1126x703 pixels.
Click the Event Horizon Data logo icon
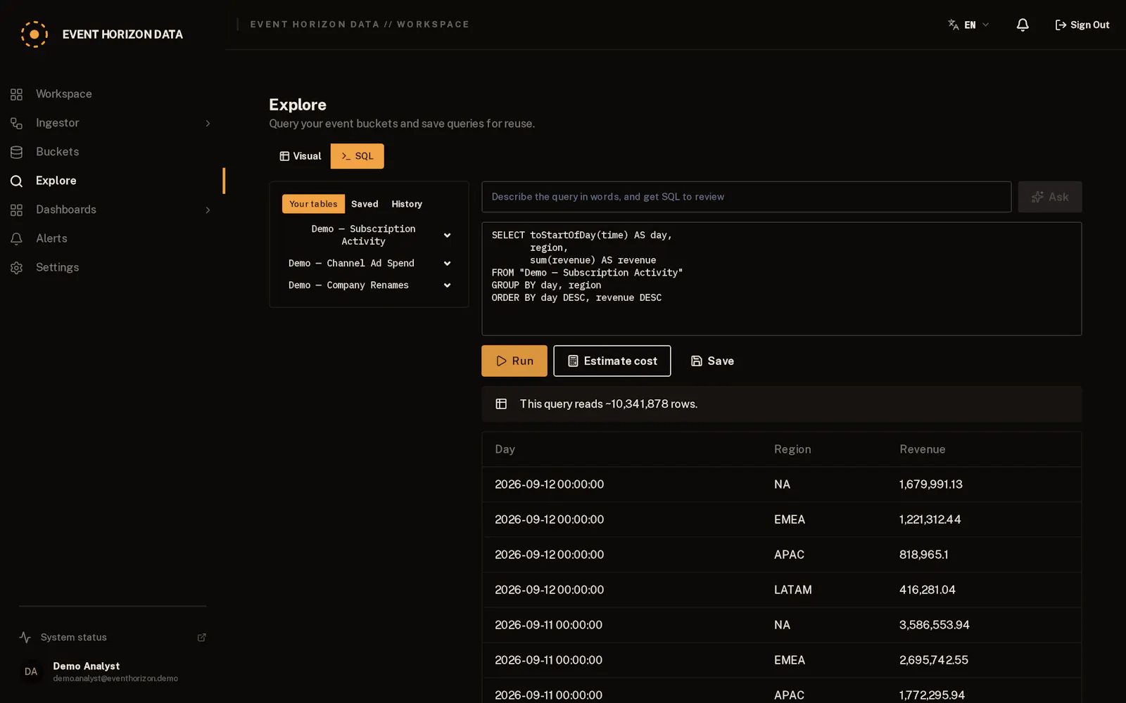point(34,34)
